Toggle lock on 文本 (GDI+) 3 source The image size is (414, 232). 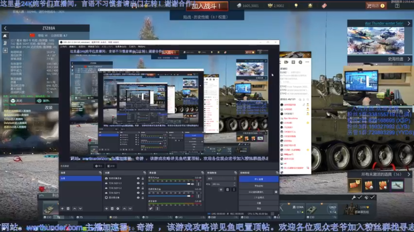pyautogui.click(x=143, y=183)
